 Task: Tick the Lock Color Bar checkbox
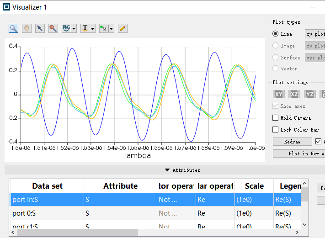[276, 130]
